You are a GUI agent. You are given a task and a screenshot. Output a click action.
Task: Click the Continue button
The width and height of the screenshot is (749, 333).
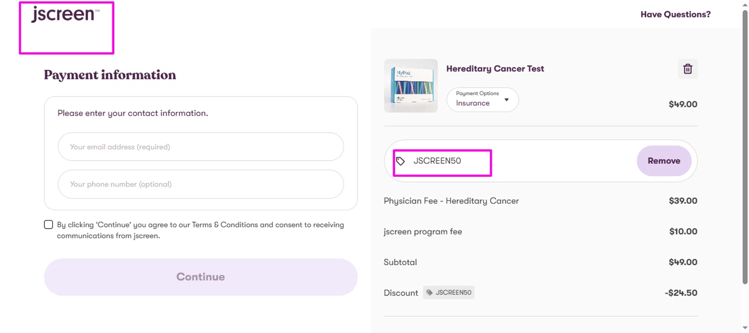click(201, 277)
